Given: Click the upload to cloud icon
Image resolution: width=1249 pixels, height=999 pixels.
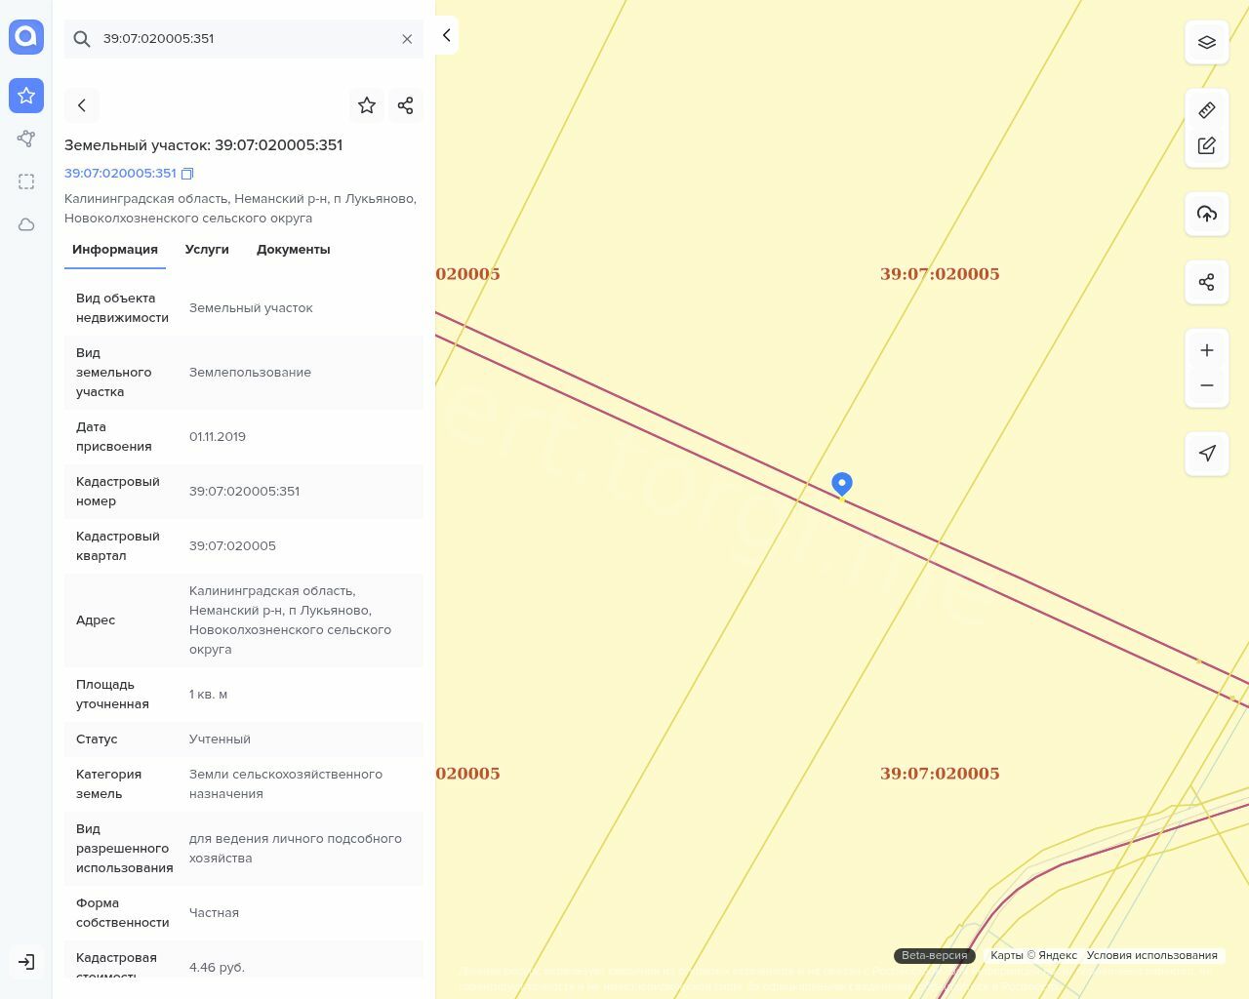Looking at the screenshot, I should point(1206,214).
